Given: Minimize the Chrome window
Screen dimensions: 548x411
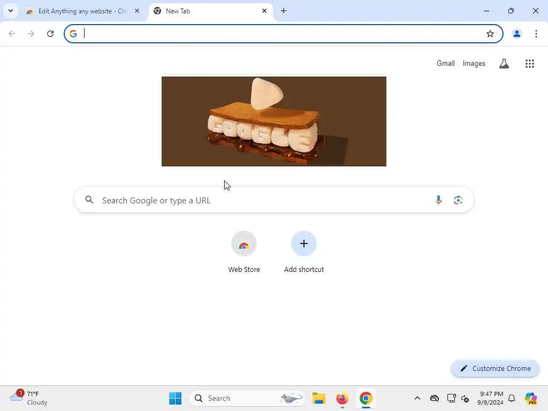Looking at the screenshot, I should [486, 11].
